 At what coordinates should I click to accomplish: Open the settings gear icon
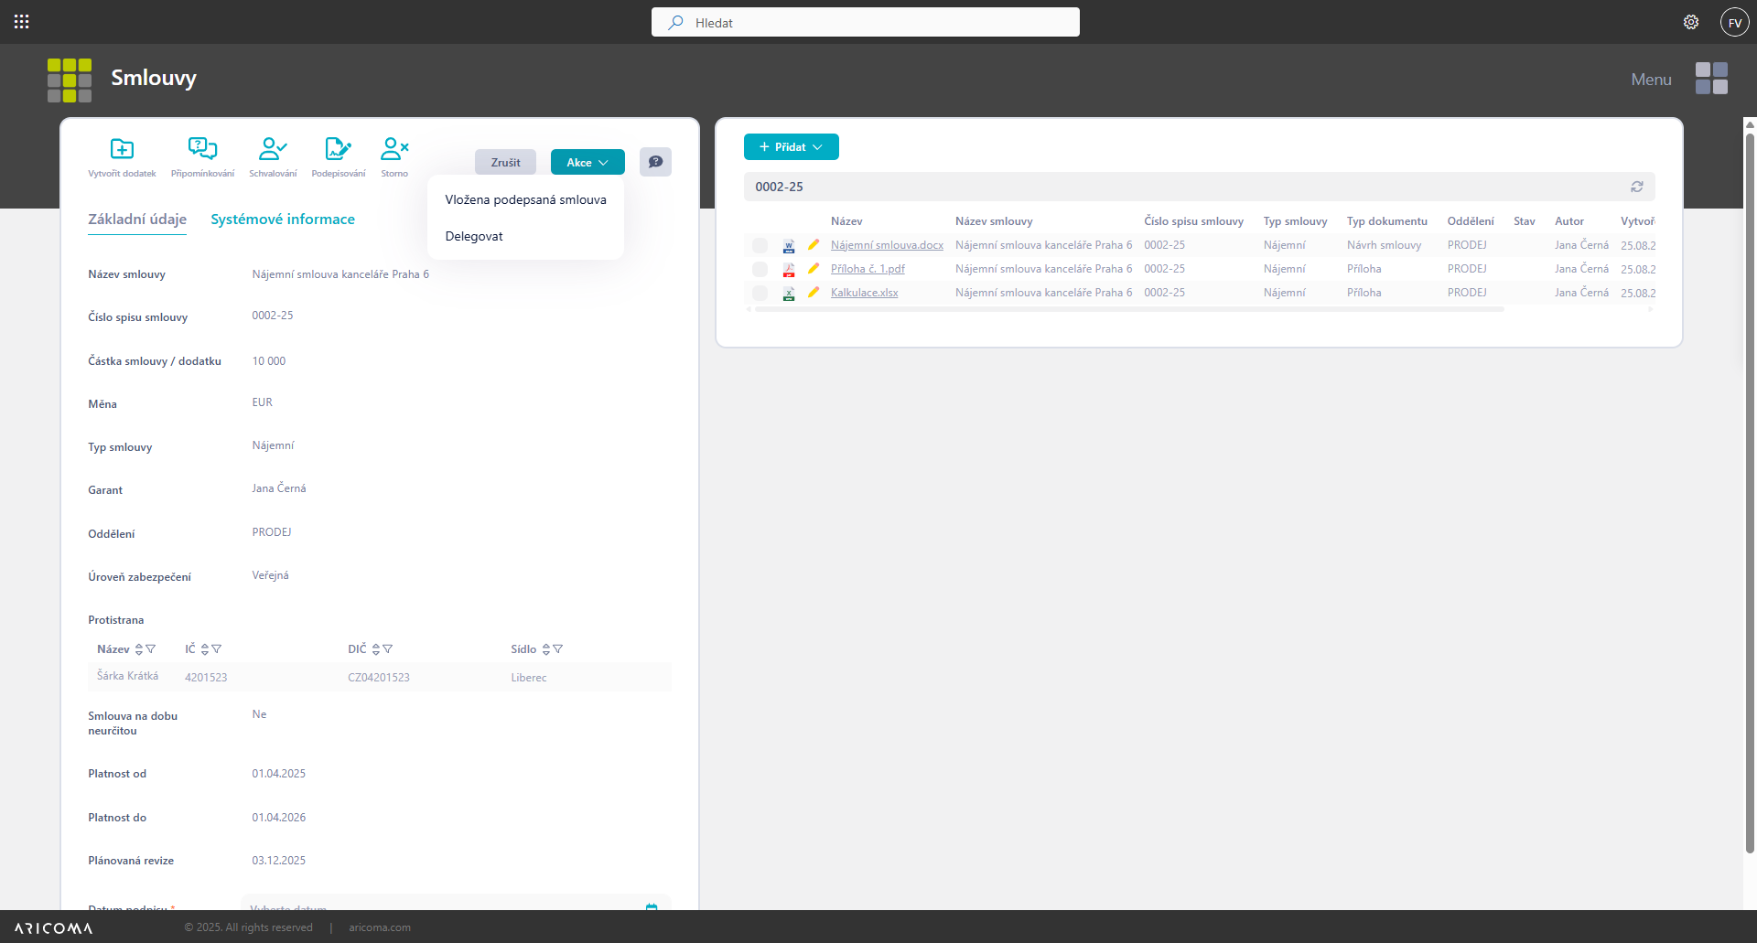click(x=1691, y=22)
